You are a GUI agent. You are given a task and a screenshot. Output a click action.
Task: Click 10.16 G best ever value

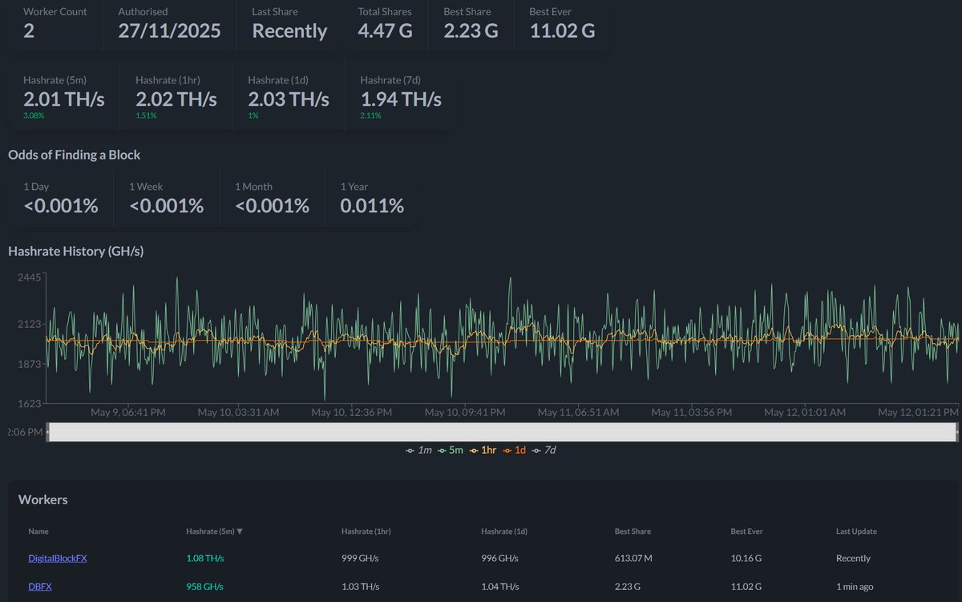[x=747, y=558]
